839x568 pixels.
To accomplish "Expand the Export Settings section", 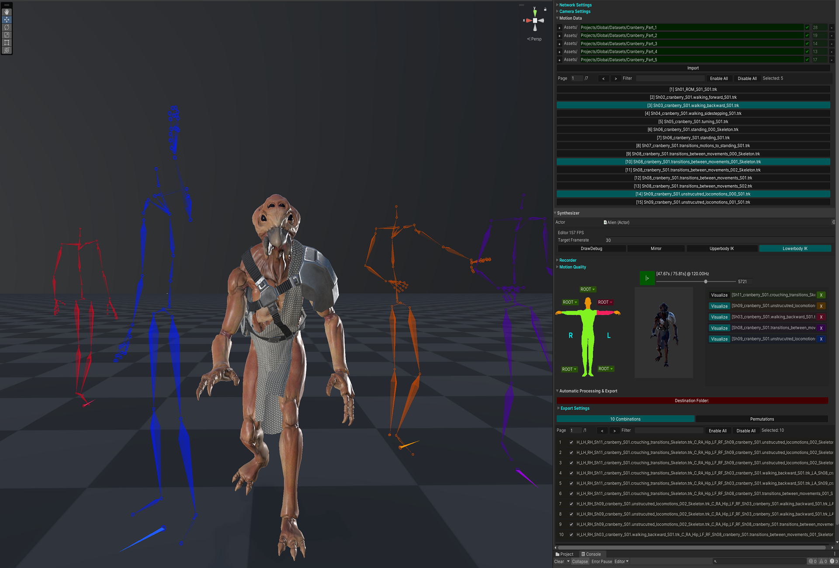I will [x=575, y=409].
